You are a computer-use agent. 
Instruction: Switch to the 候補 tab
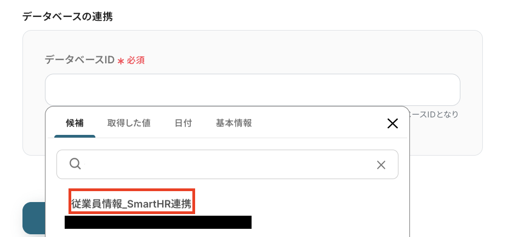[x=75, y=123]
